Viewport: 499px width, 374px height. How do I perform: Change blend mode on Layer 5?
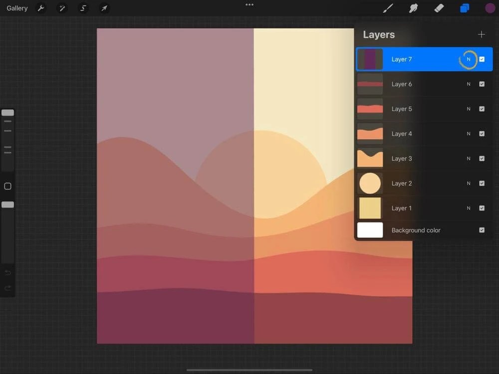(469, 109)
